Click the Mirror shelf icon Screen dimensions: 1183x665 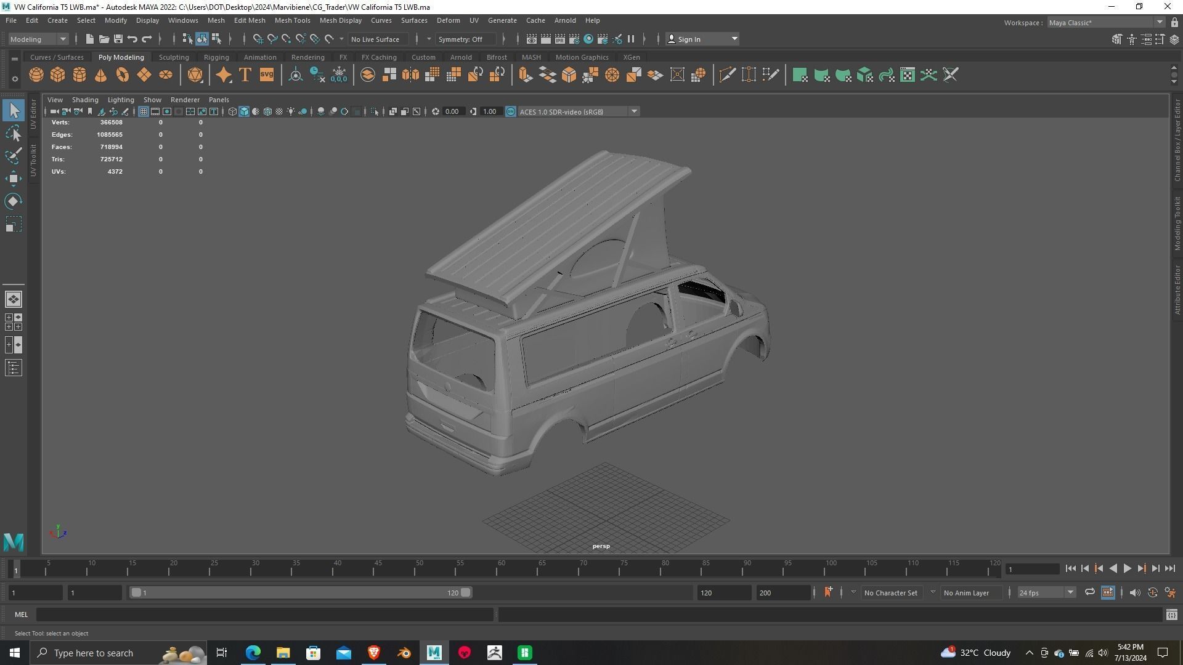click(411, 75)
